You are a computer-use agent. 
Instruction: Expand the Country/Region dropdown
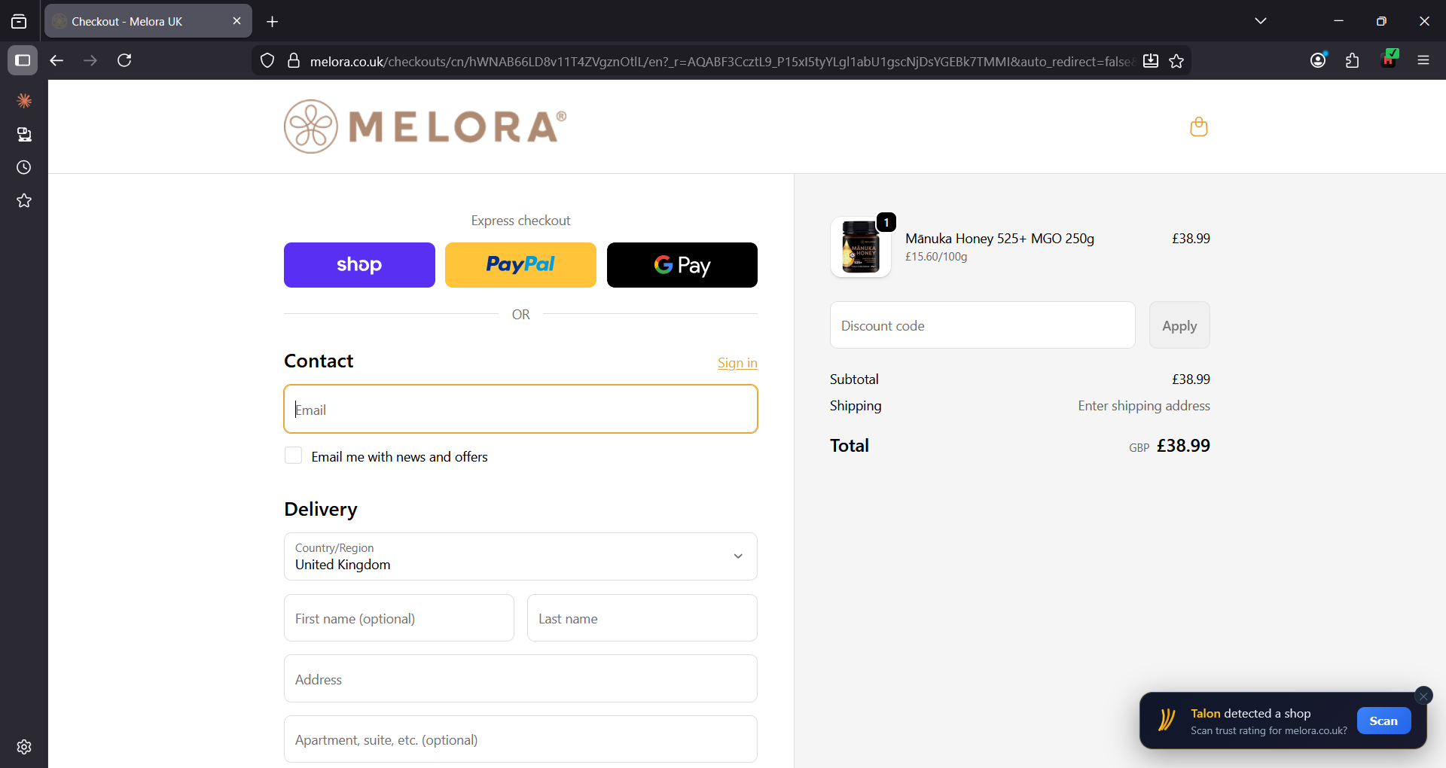(x=520, y=556)
